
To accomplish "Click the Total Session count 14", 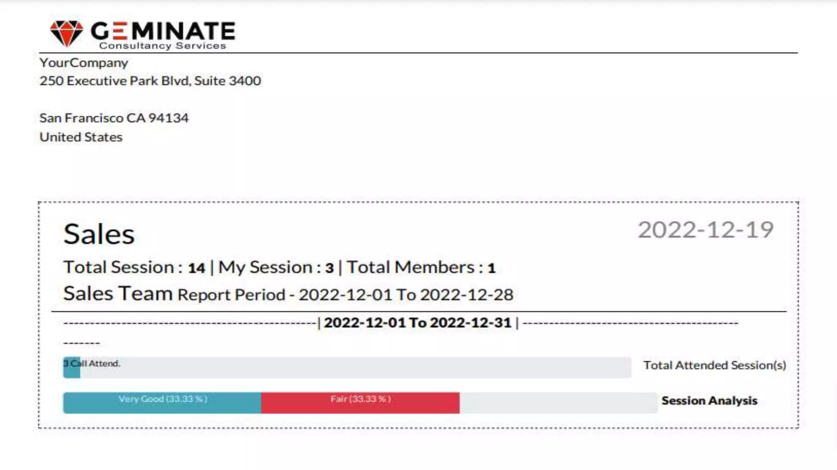I will pyautogui.click(x=196, y=268).
